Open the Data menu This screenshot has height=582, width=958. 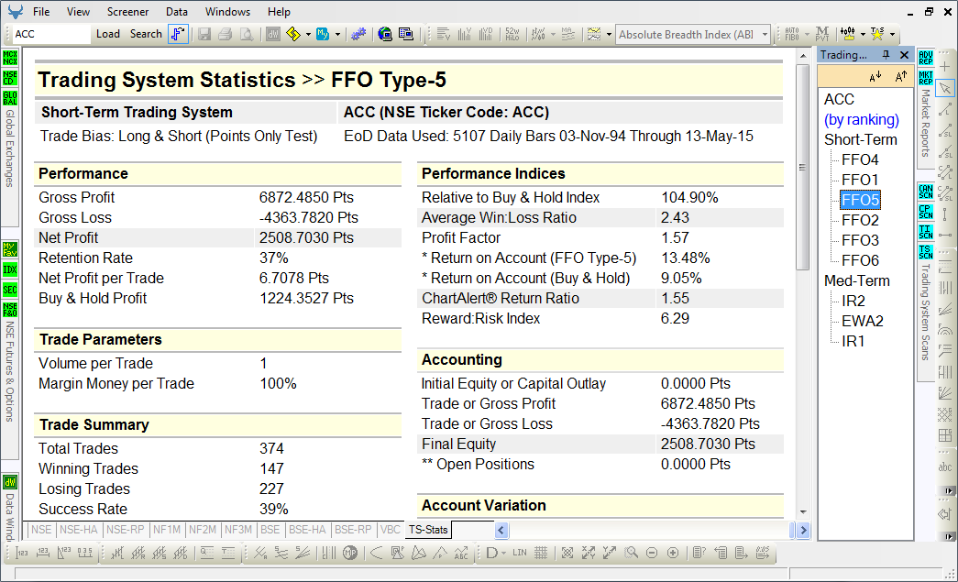(x=177, y=12)
